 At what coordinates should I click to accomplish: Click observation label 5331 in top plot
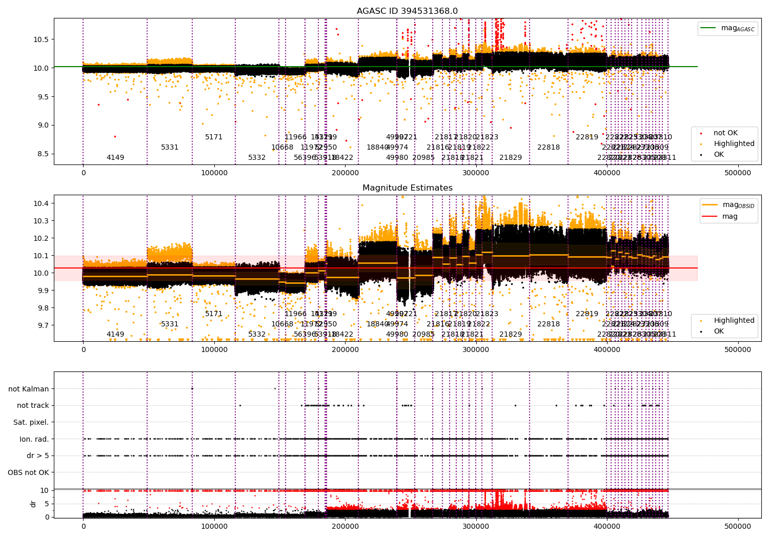170,147
